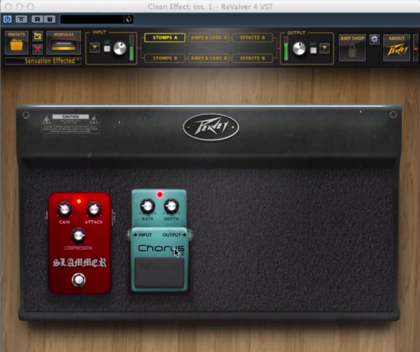Click the Slammer pedal name

(80, 262)
